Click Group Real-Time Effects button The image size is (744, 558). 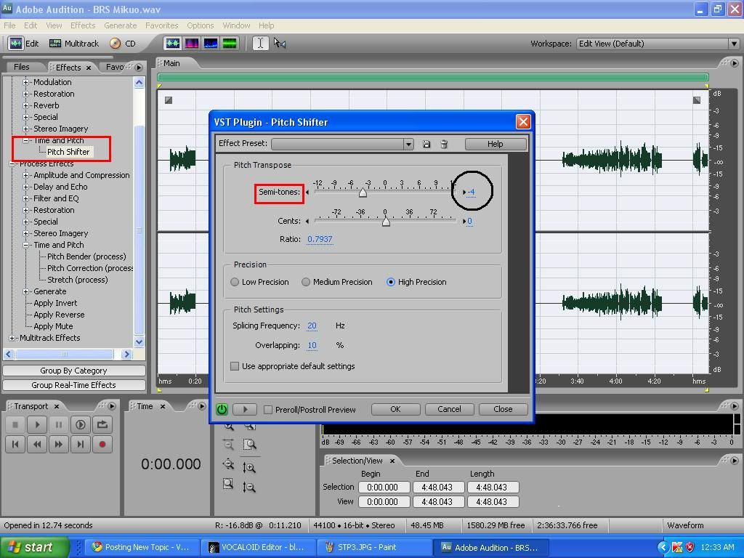(73, 385)
